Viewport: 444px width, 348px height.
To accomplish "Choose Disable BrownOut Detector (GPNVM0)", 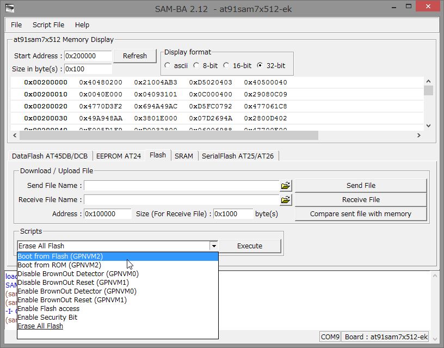I will 118,274.
